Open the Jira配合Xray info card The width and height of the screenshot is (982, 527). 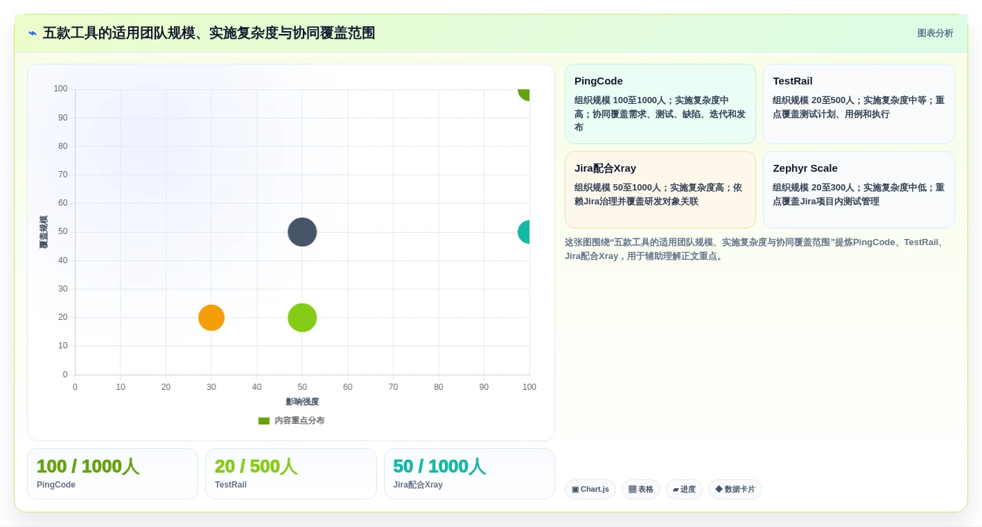coord(660,190)
